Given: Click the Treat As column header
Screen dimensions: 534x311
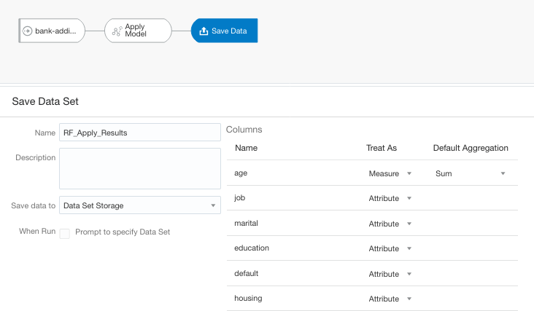Looking at the screenshot, I should 381,148.
